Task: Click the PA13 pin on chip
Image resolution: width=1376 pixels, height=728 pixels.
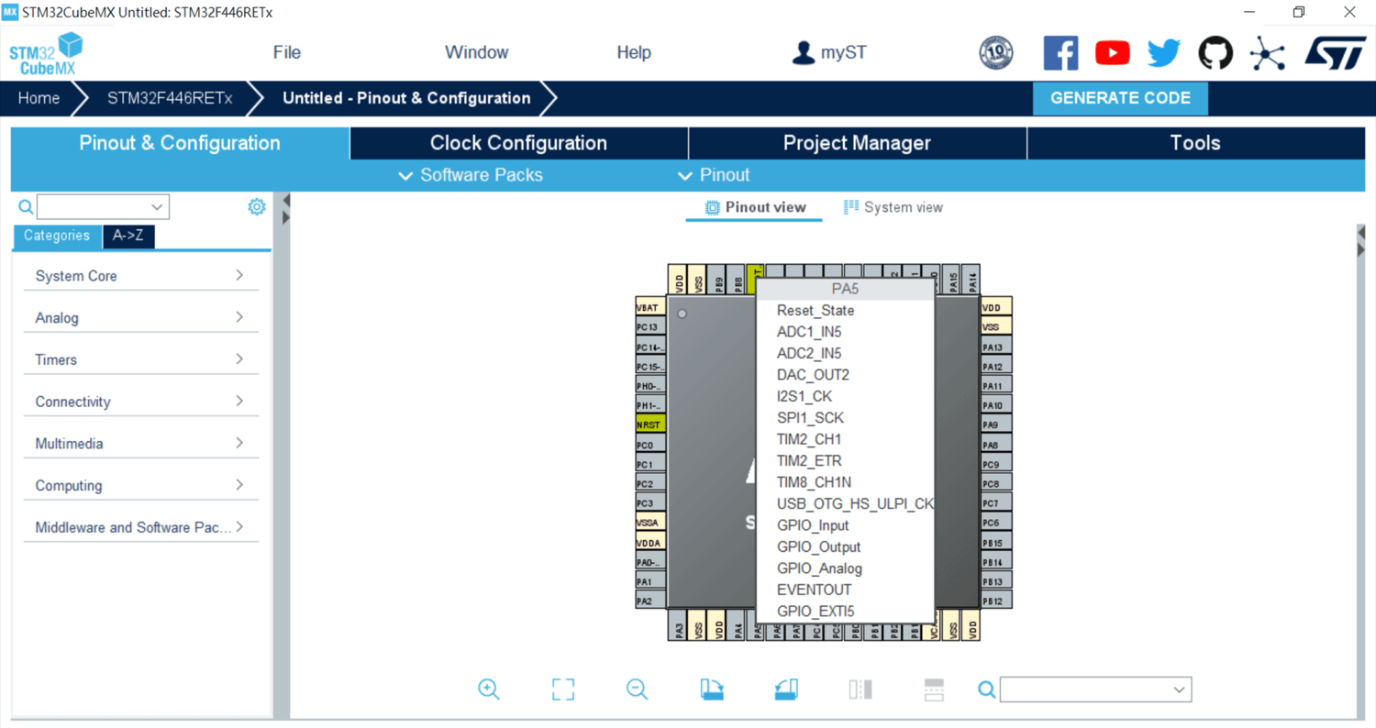Action: (x=995, y=347)
